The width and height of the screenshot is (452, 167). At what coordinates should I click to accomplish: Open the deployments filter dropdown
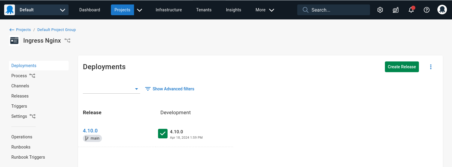tap(112, 89)
